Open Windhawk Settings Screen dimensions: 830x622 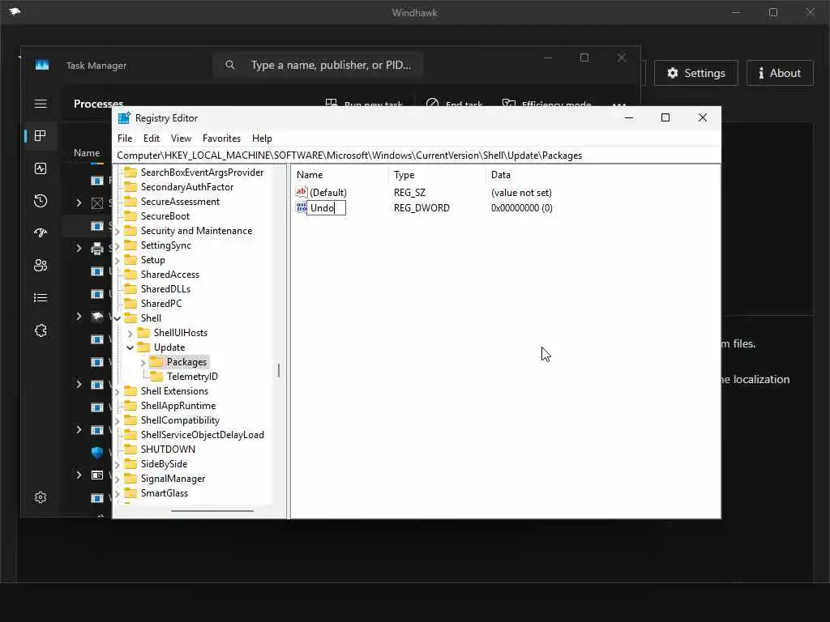coord(695,73)
